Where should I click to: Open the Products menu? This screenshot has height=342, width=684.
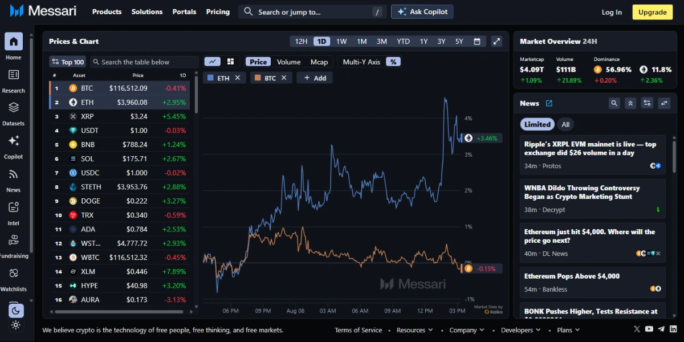point(107,11)
